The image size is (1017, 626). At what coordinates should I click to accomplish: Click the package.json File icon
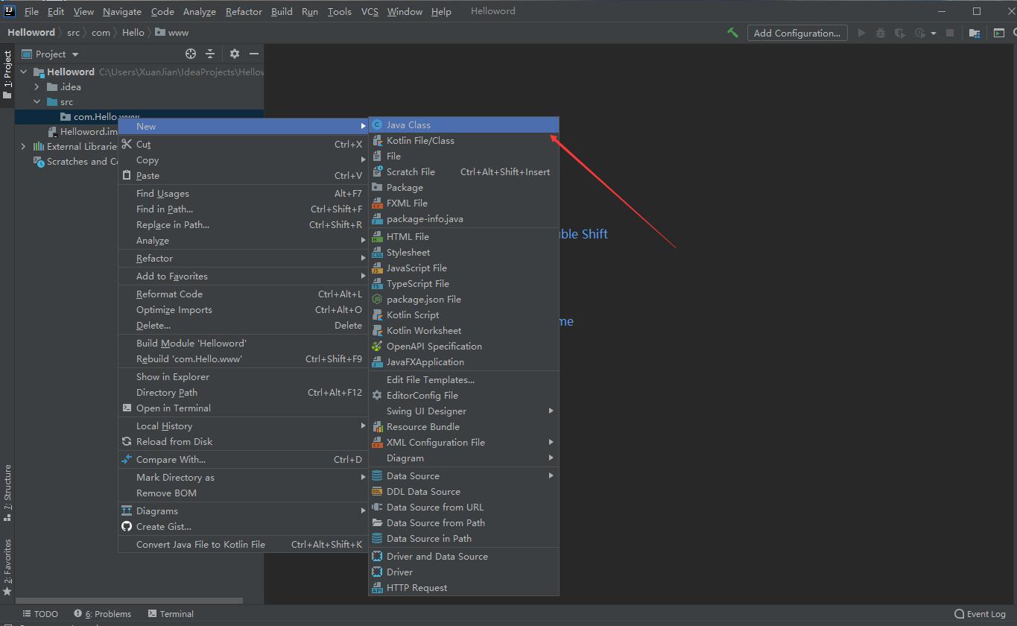[377, 300]
